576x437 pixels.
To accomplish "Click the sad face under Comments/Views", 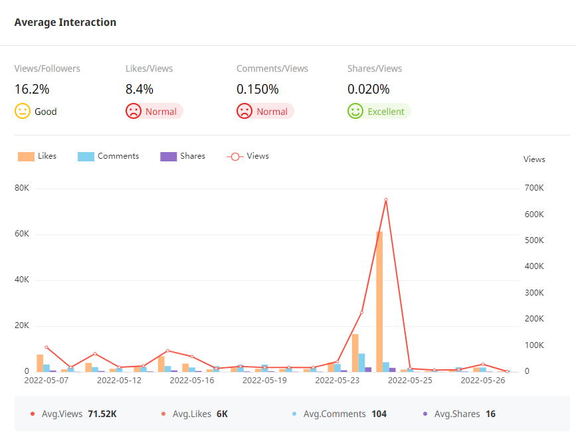I will pyautogui.click(x=244, y=112).
